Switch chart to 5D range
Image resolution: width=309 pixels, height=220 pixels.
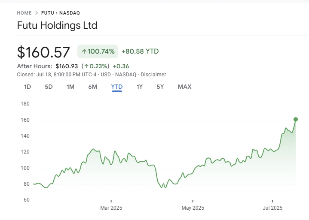(49, 87)
